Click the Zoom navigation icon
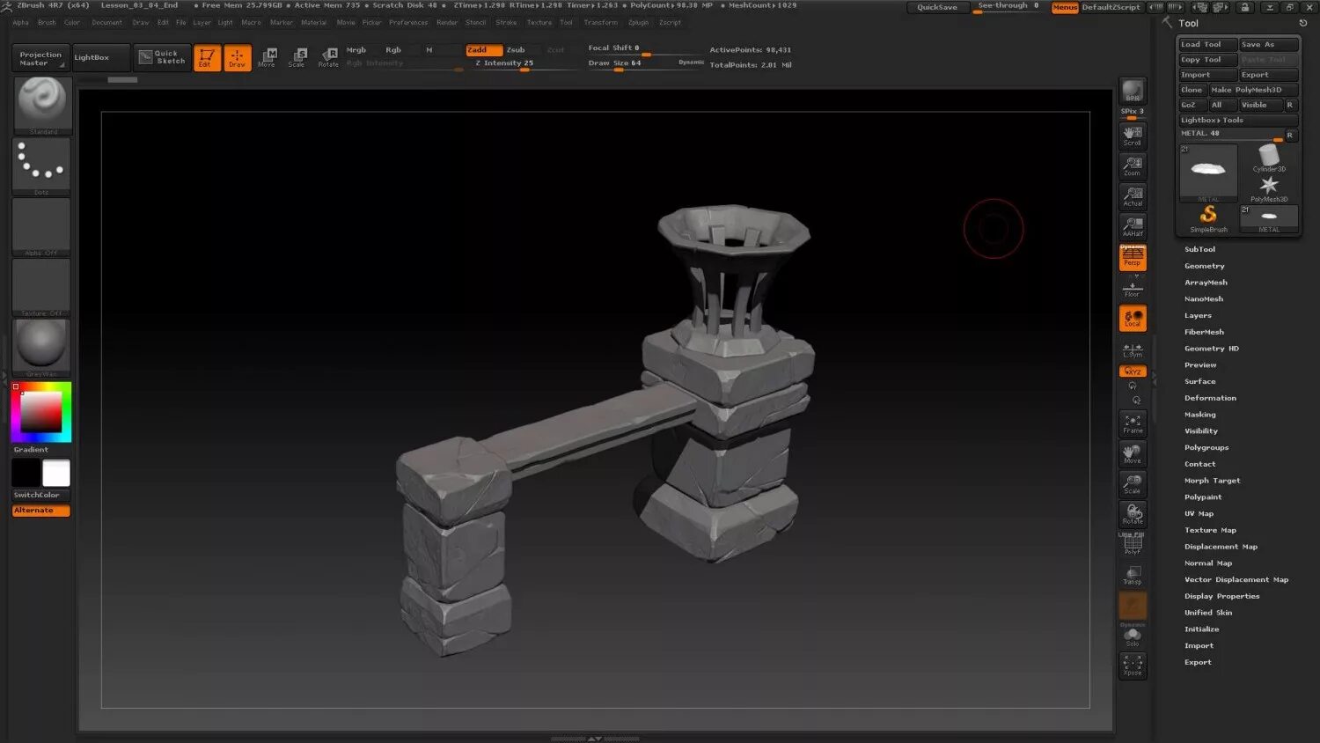Viewport: 1320px width, 743px height. click(1133, 166)
